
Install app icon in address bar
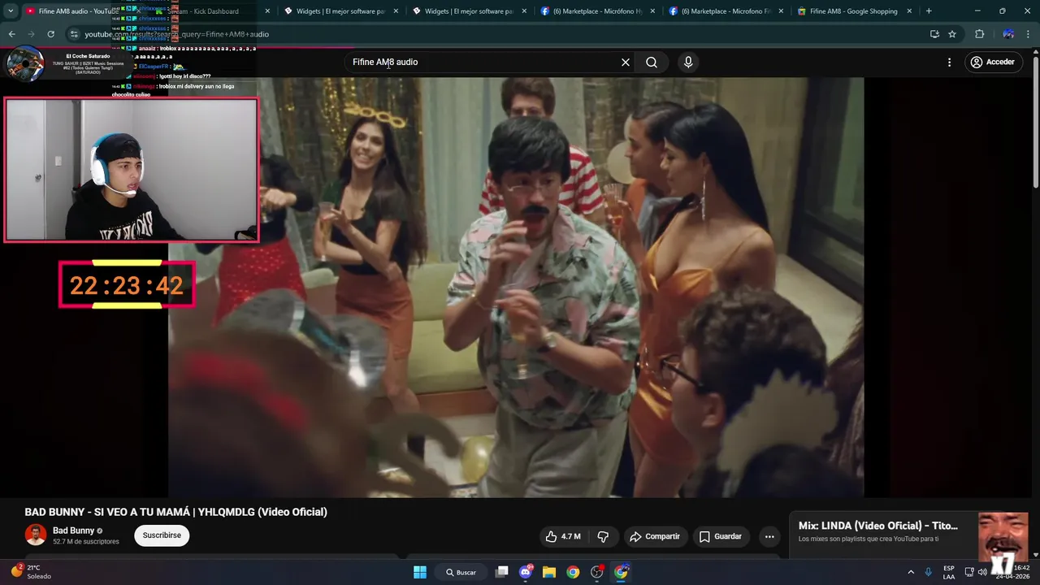934,34
